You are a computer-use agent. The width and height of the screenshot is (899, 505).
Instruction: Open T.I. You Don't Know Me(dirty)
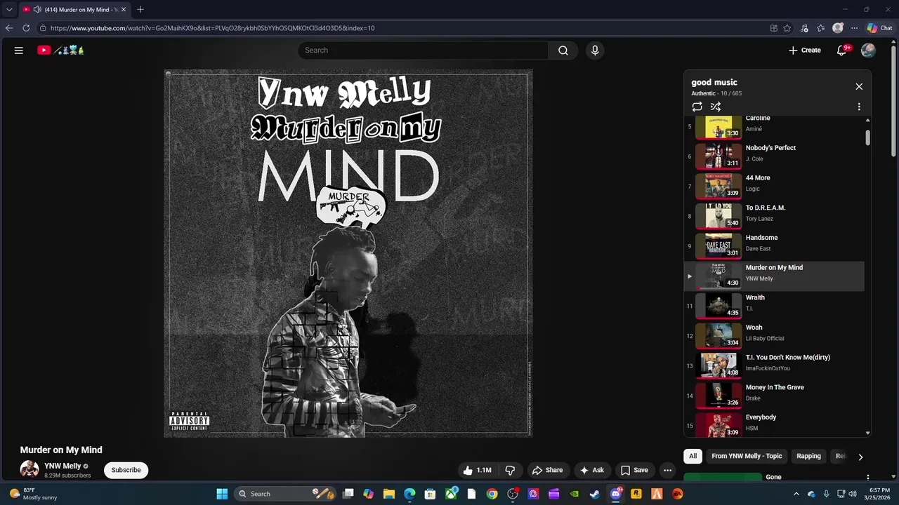(x=774, y=366)
